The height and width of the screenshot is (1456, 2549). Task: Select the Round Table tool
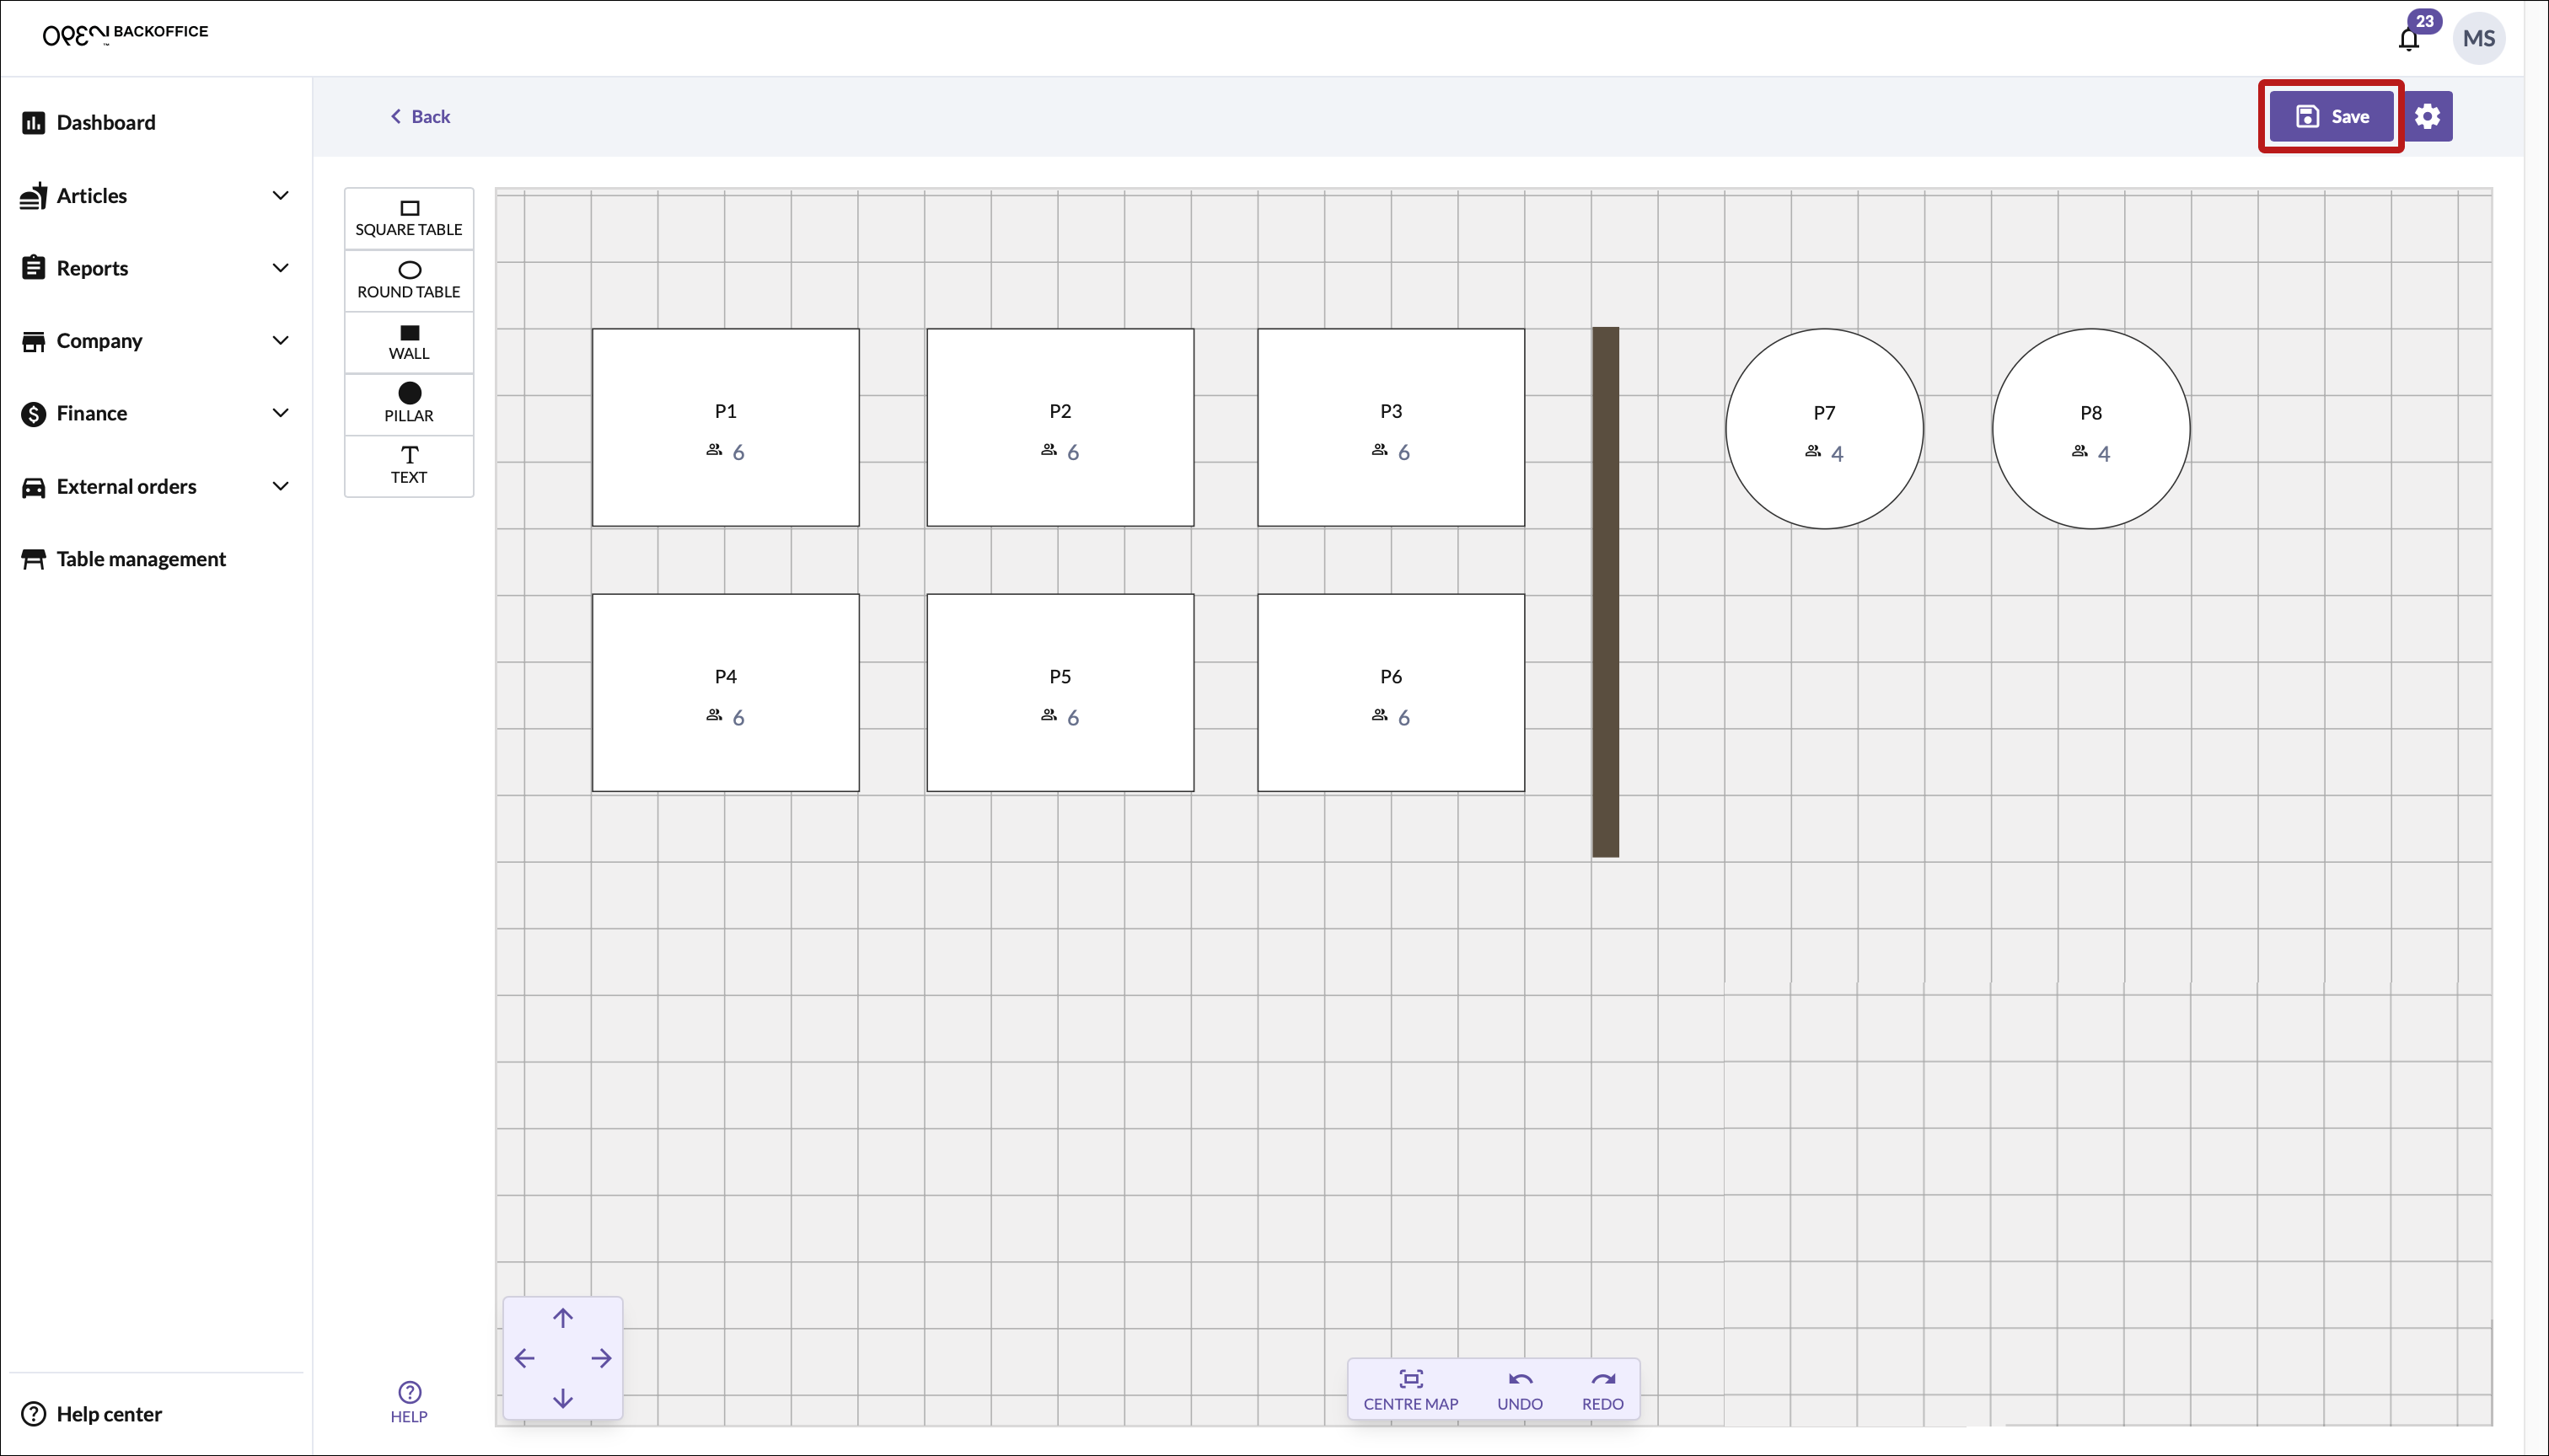click(x=408, y=280)
